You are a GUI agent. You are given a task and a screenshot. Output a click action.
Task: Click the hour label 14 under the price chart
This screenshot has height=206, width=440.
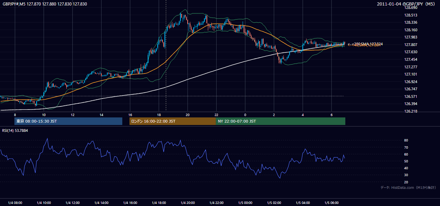click(x=101, y=115)
